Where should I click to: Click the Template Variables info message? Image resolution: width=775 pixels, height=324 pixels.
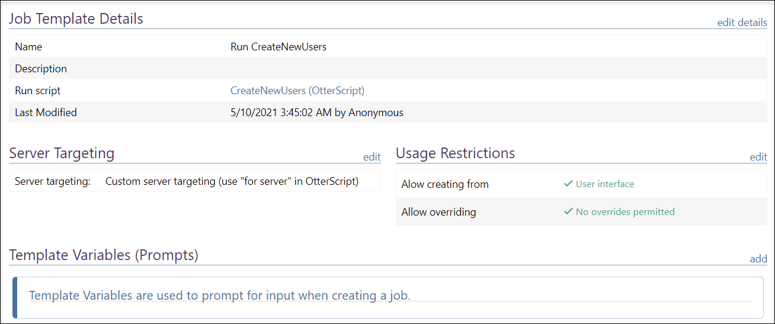point(220,295)
